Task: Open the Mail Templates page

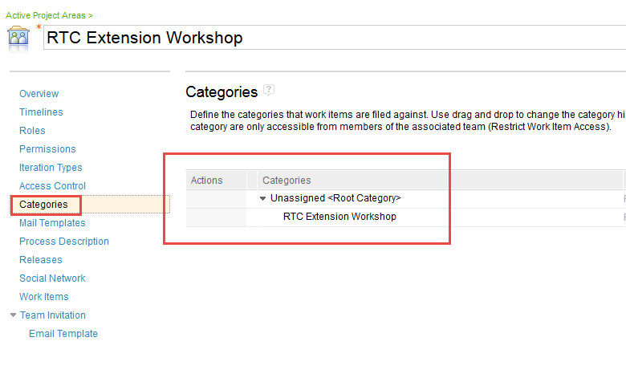Action: pyautogui.click(x=52, y=223)
